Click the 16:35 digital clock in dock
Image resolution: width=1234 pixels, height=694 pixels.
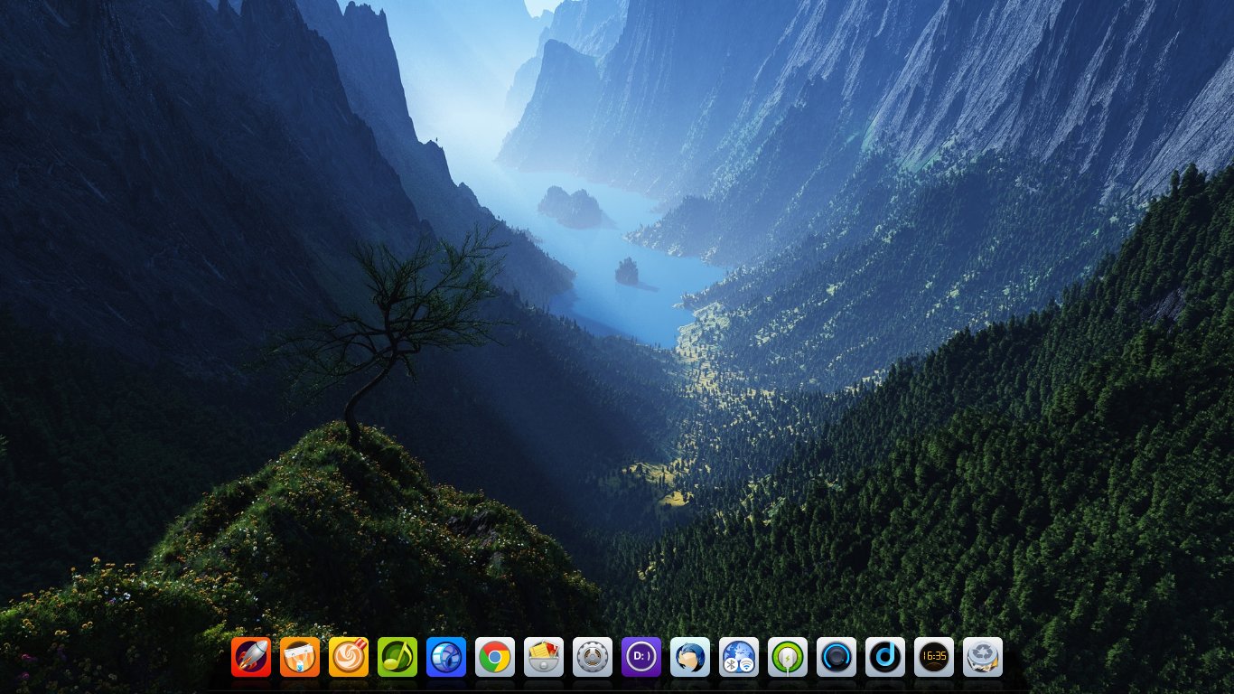pyautogui.click(x=934, y=657)
